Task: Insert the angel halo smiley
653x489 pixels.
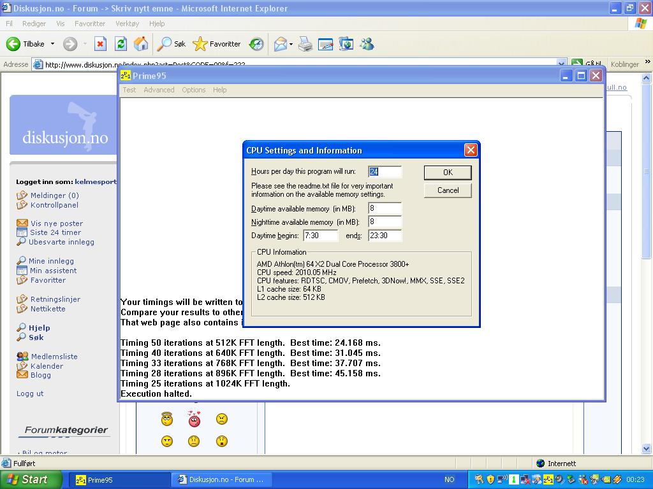Action: point(166,419)
